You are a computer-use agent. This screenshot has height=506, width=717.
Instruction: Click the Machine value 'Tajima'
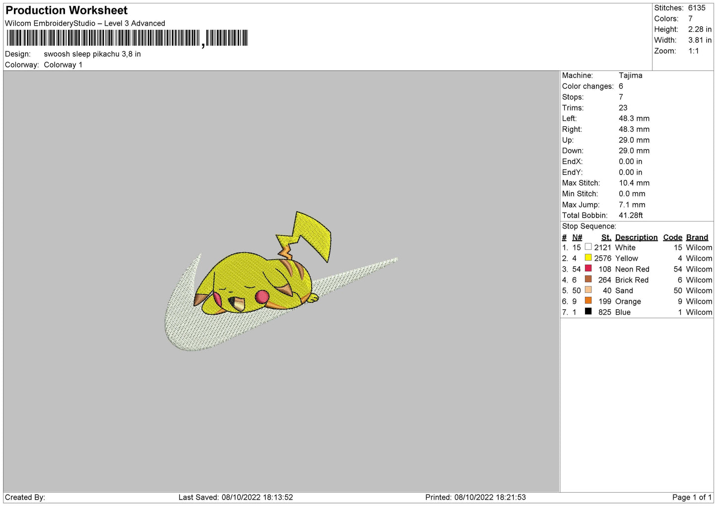pos(631,75)
